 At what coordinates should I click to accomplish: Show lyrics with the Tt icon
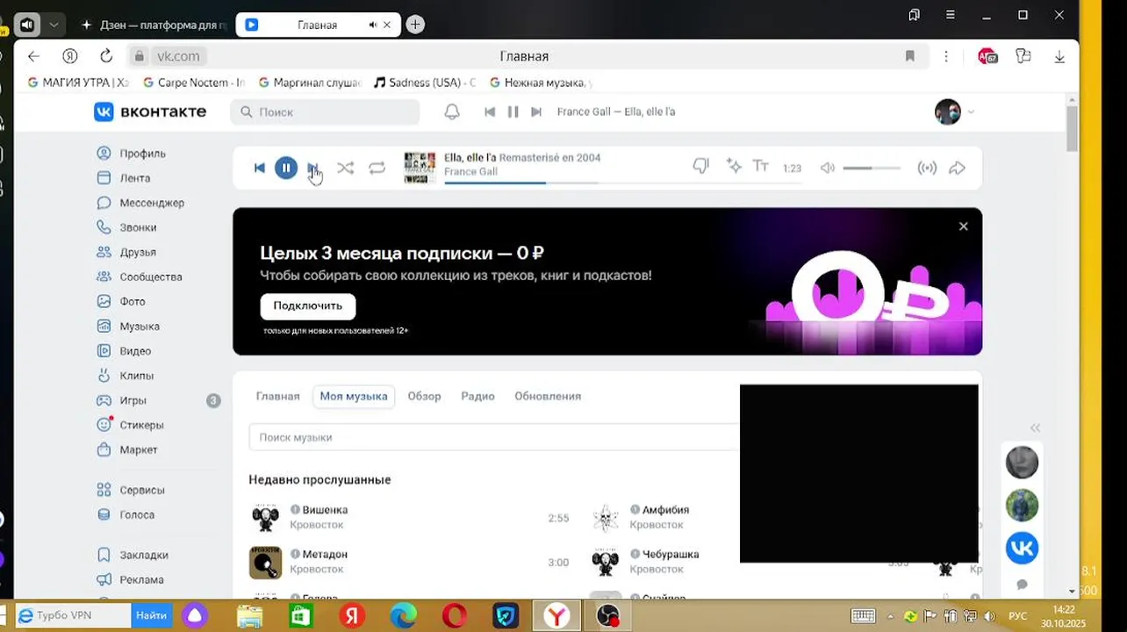(x=761, y=166)
